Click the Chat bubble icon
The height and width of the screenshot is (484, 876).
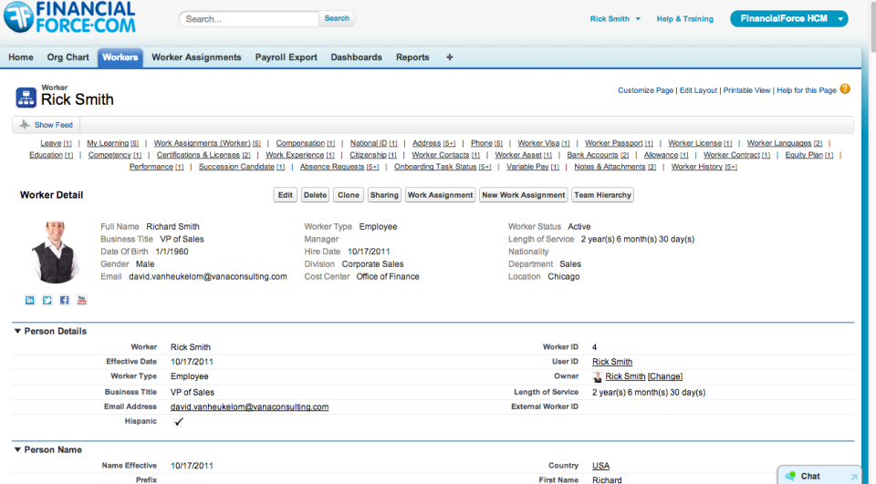(790, 476)
